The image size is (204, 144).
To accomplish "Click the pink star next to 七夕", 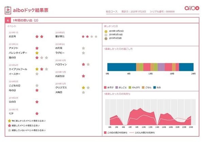I will 37,113.
